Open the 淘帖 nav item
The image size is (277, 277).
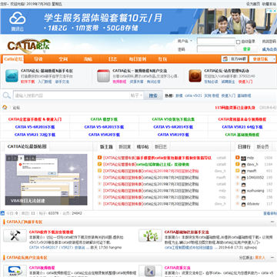click(x=88, y=59)
